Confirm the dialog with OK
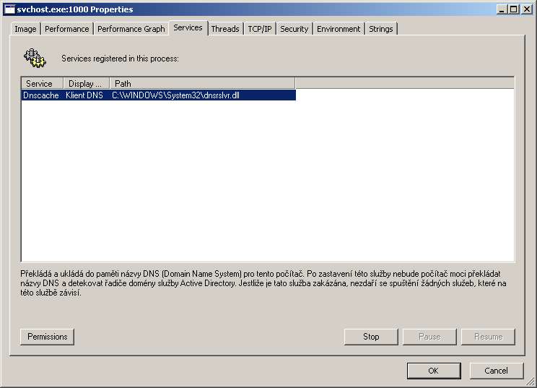Screen dimensions: 537x388 point(433,371)
